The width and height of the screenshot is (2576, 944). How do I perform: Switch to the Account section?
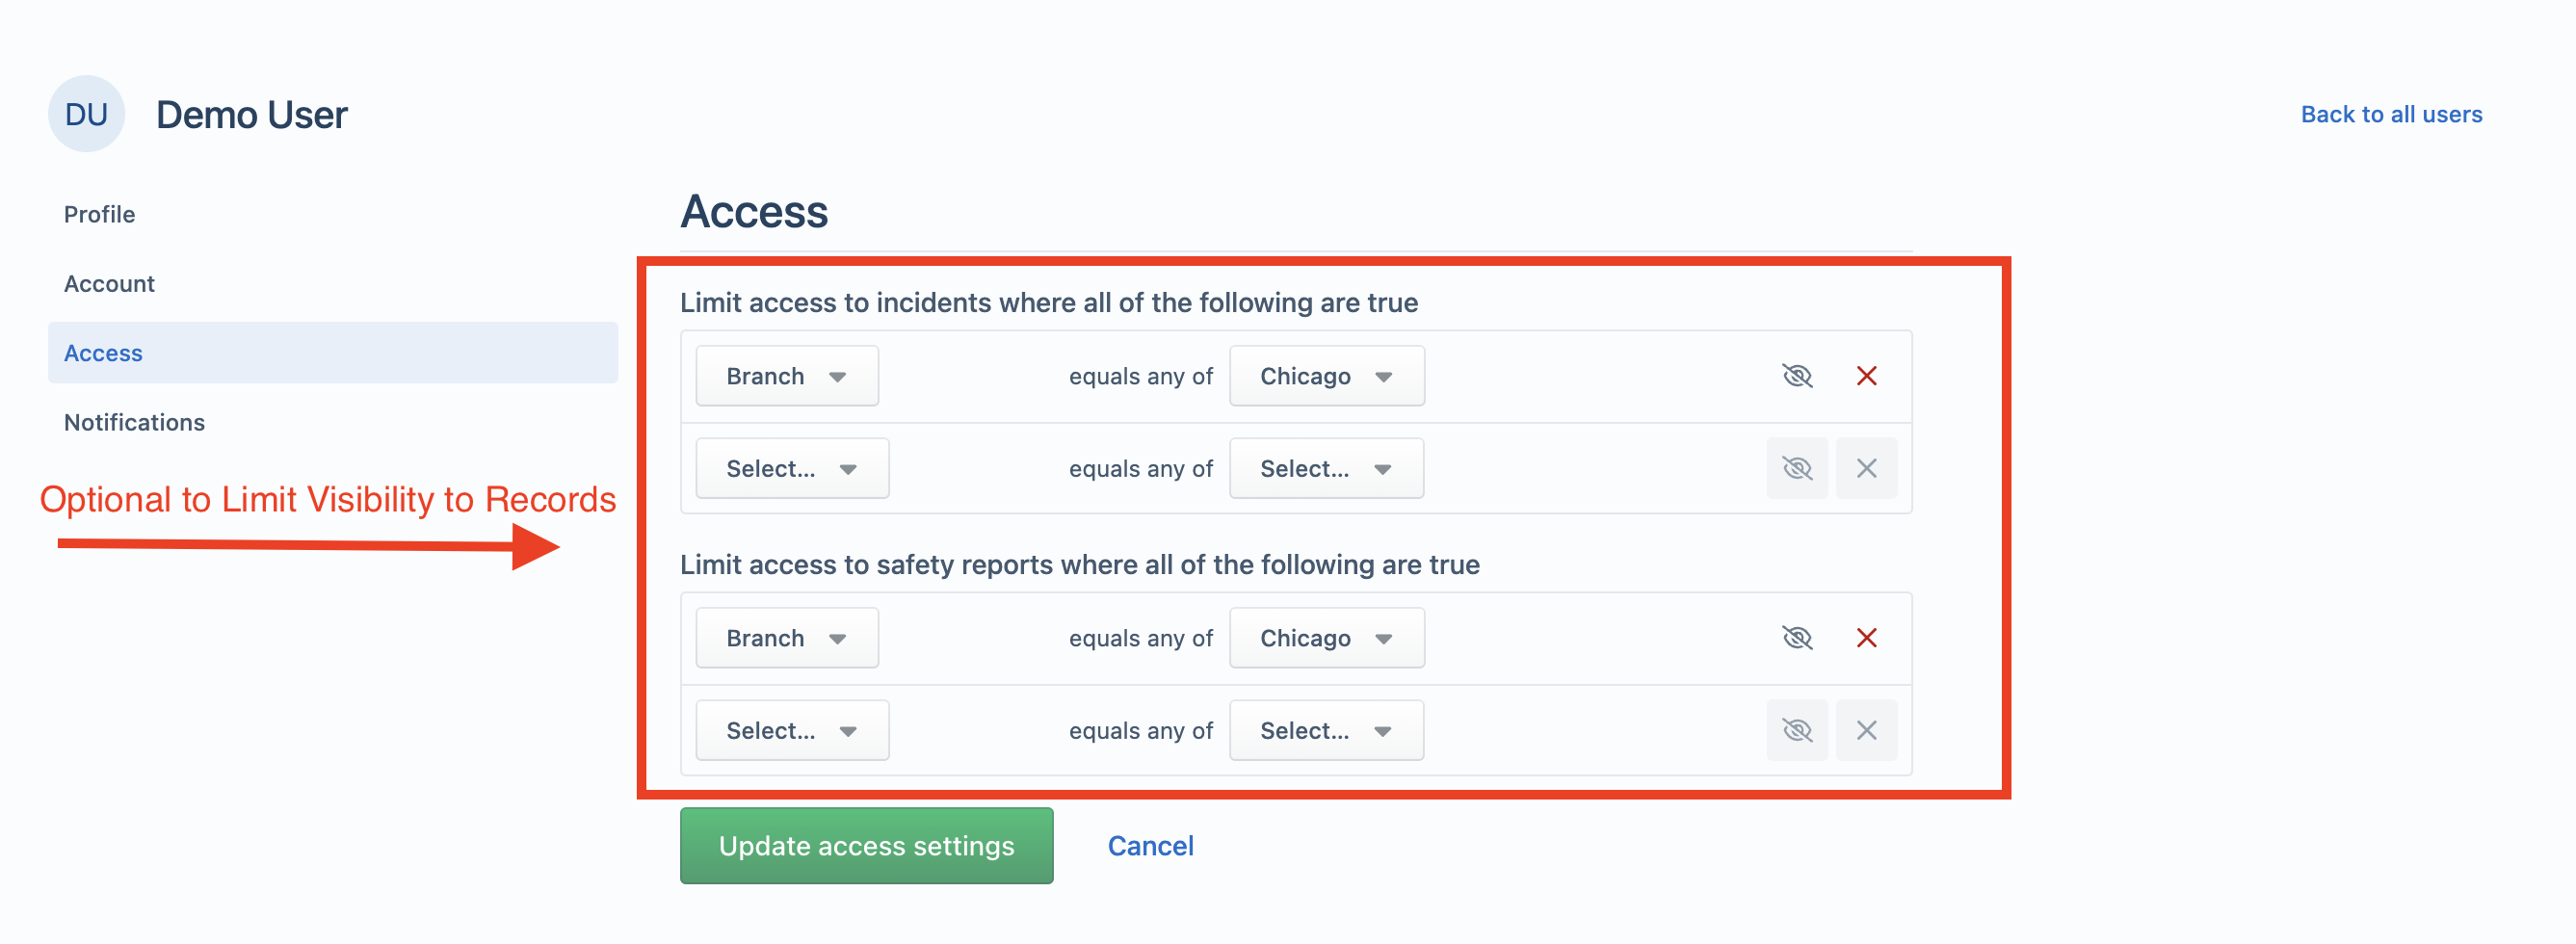(x=109, y=284)
